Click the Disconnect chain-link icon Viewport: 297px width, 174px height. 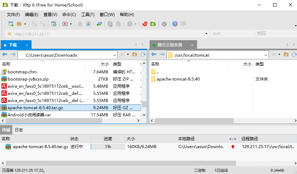pyautogui.click(x=43, y=24)
